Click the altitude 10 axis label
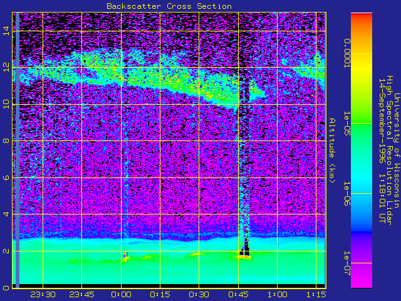Image resolution: width=401 pixels, height=301 pixels. pyautogui.click(x=6, y=104)
